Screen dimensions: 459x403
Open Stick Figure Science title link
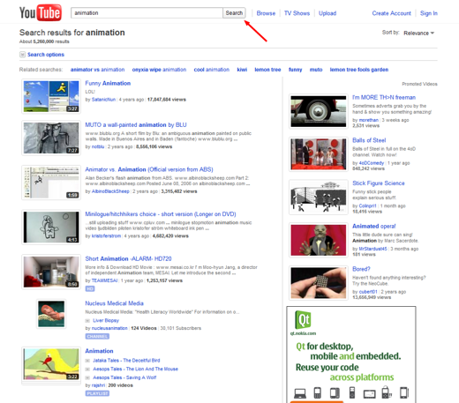(x=379, y=183)
